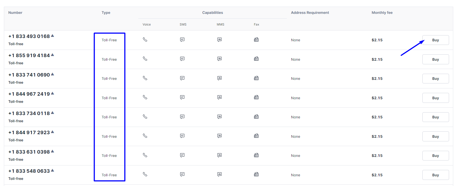Click the Number column header

tap(15, 13)
